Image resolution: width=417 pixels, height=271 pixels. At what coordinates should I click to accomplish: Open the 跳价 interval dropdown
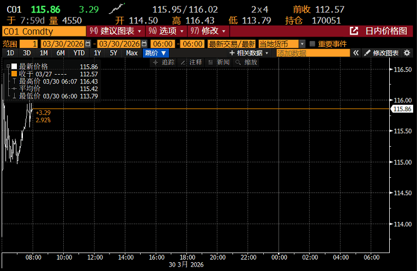click(155, 53)
